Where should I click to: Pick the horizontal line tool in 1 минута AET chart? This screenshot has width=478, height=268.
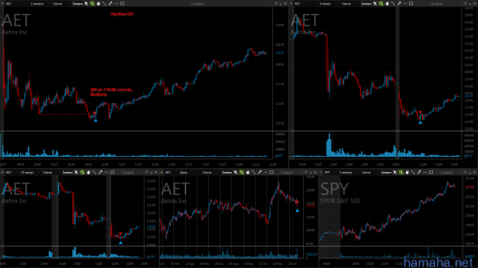click(x=116, y=3)
